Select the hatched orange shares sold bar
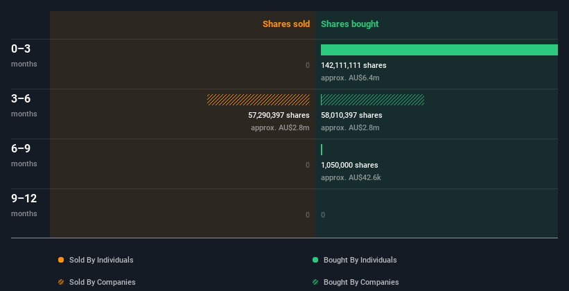The height and width of the screenshot is (291, 569). (x=259, y=100)
